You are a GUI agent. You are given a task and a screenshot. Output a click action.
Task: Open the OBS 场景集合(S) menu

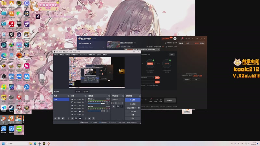tap(92, 55)
